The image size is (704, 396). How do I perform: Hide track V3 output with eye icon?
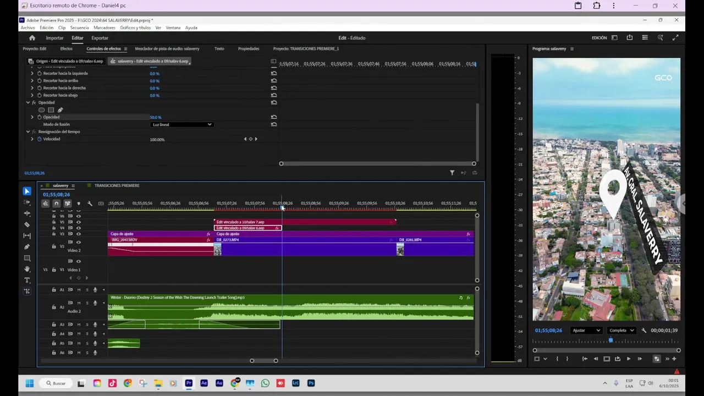click(x=78, y=234)
